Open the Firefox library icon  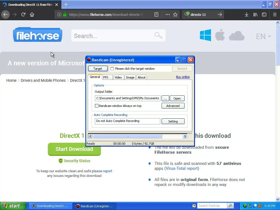(x=255, y=14)
